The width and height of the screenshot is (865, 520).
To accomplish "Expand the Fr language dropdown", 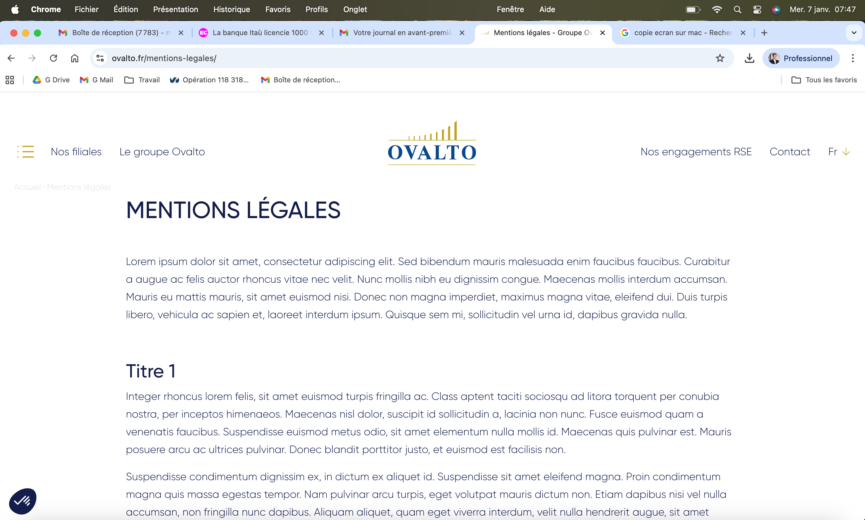I will 839,152.
